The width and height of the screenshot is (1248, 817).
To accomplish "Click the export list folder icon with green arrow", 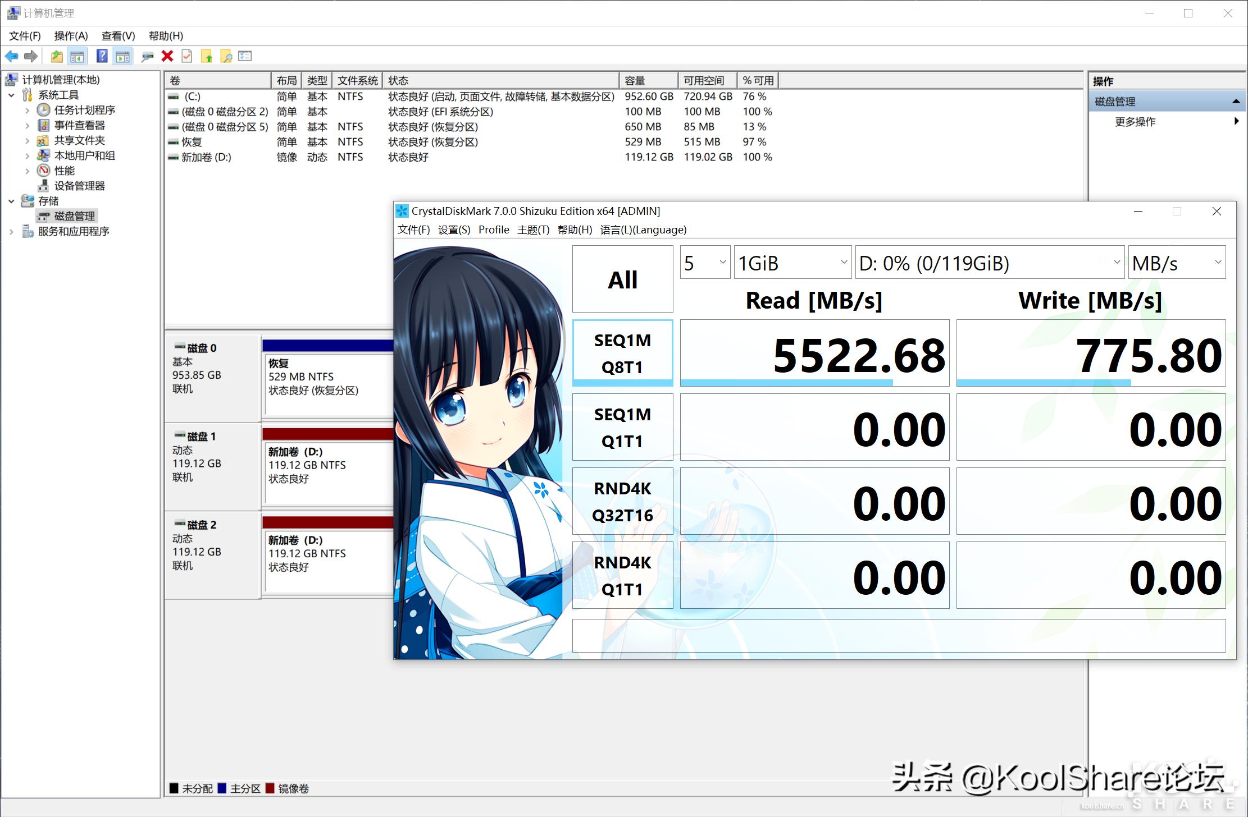I will [x=207, y=56].
